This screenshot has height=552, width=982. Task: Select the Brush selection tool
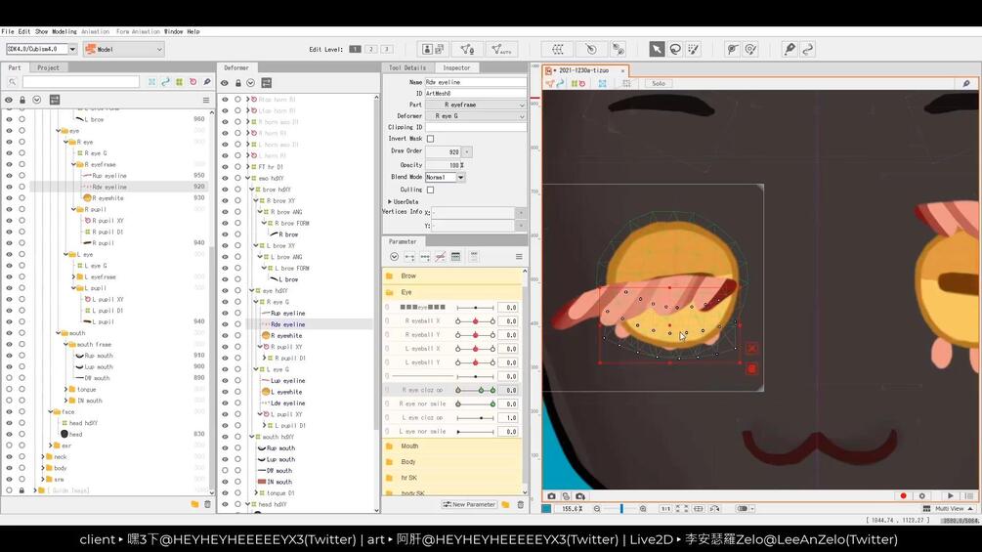point(694,49)
